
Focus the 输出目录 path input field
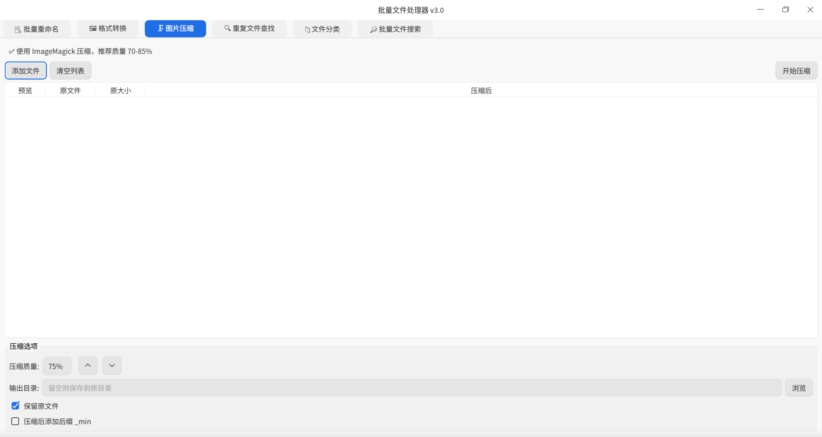[412, 388]
